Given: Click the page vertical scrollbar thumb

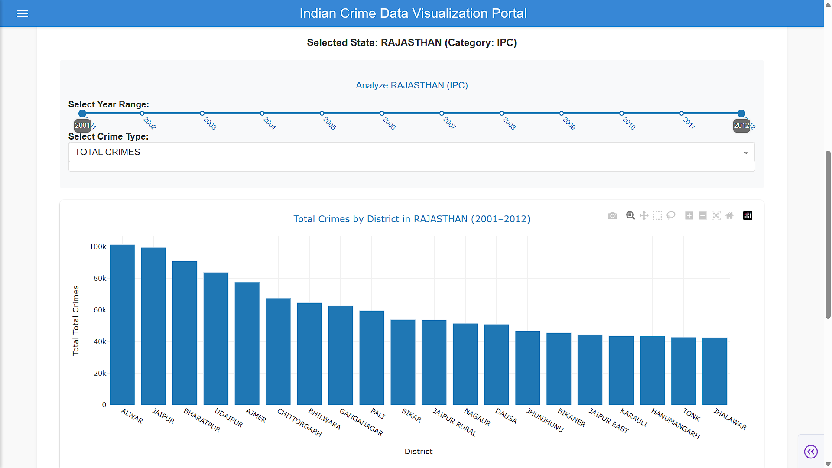Looking at the screenshot, I should 828,235.
